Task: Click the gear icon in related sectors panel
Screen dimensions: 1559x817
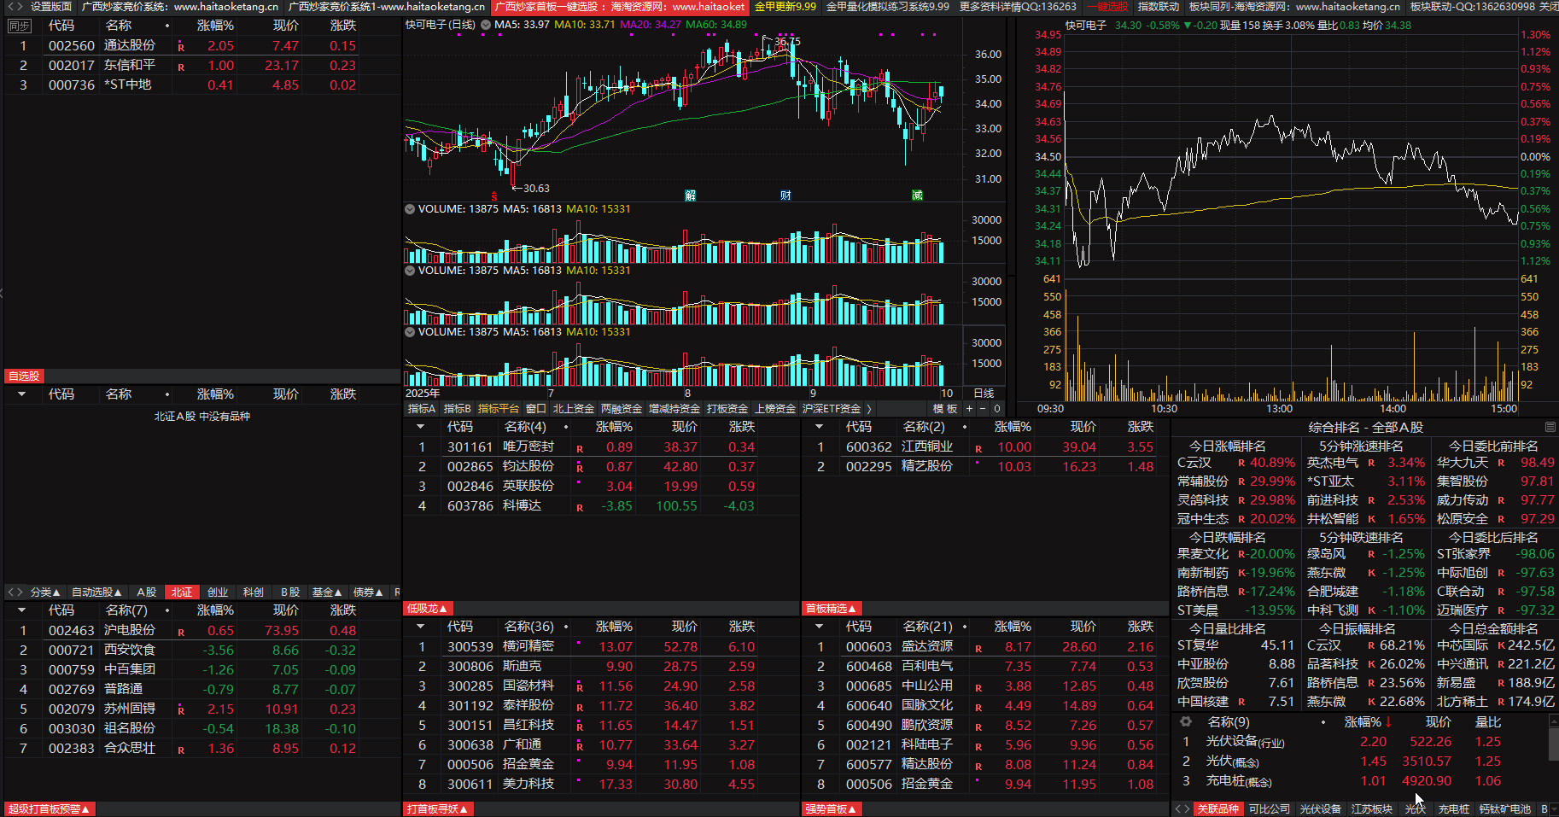Action: click(1185, 721)
